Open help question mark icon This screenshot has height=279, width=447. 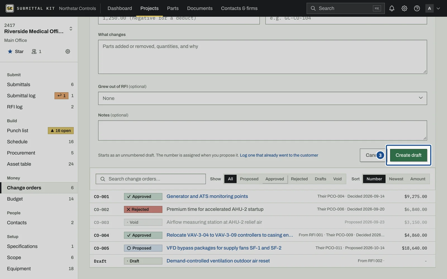point(417,8)
